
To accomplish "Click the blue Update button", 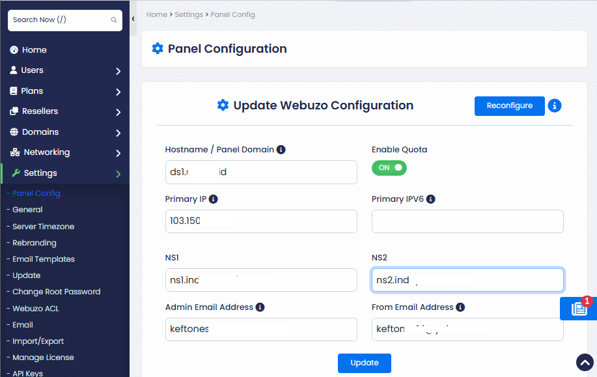I will [x=365, y=363].
